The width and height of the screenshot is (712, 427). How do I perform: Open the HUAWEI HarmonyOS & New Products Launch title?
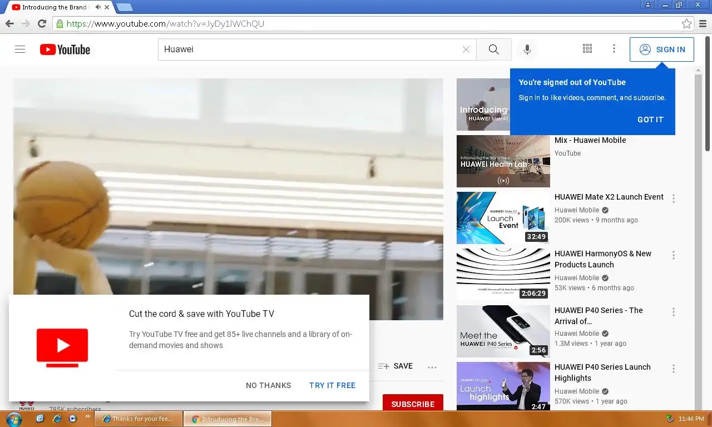pyautogui.click(x=603, y=259)
